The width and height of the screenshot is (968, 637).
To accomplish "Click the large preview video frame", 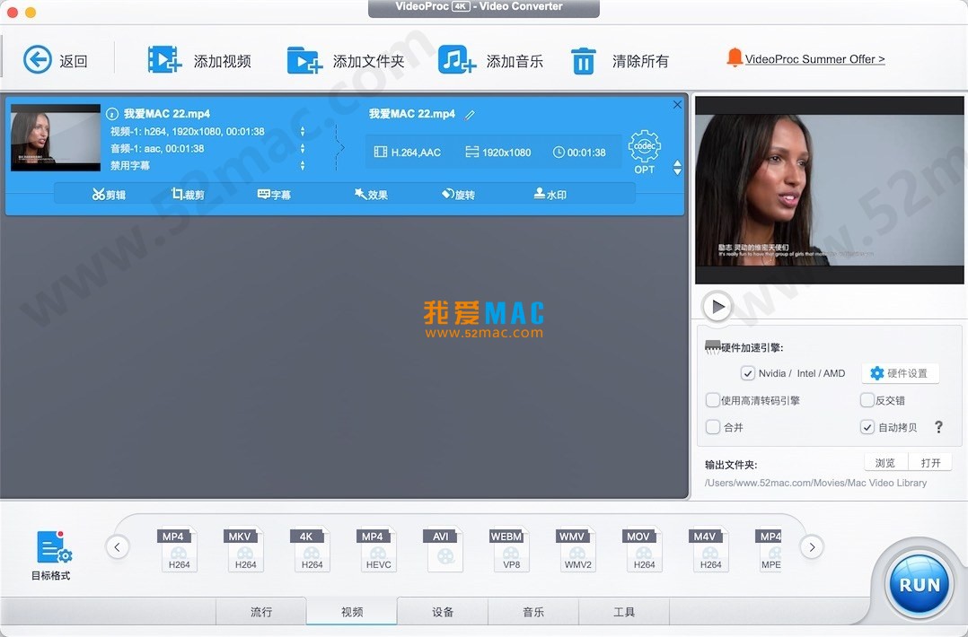I will (x=829, y=190).
